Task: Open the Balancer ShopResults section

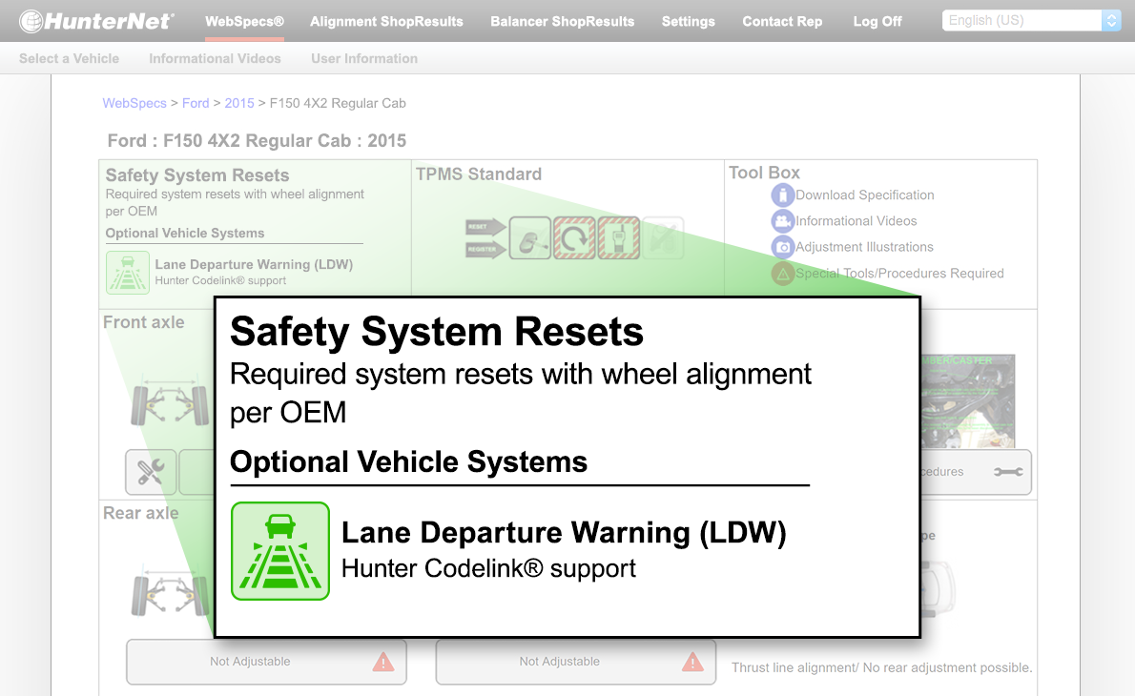Action: click(562, 21)
